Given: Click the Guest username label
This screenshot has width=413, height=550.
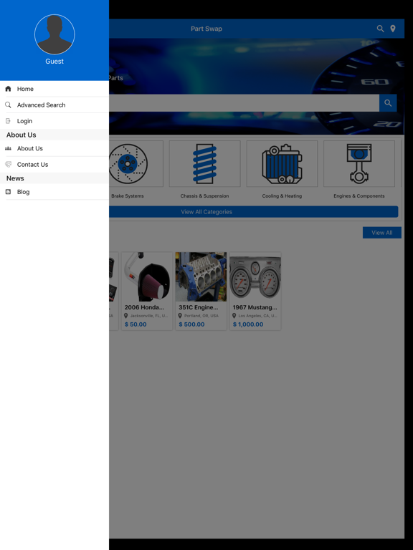Looking at the screenshot, I should (x=54, y=61).
